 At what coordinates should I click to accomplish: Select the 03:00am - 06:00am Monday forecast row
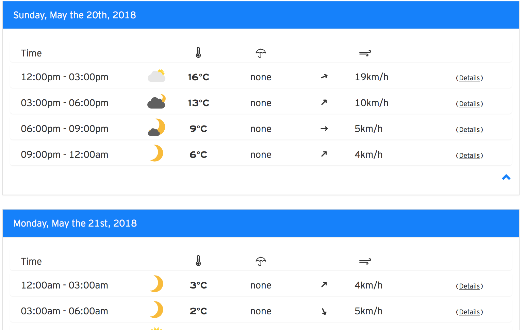tap(261, 311)
